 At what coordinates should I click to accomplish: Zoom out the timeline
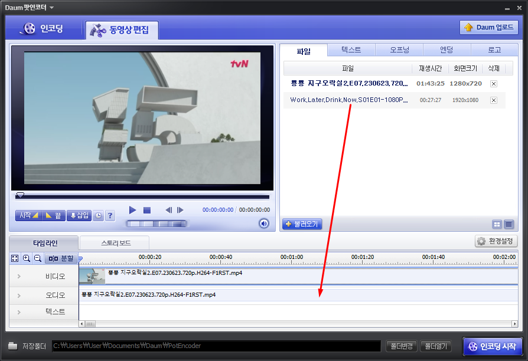click(38, 258)
